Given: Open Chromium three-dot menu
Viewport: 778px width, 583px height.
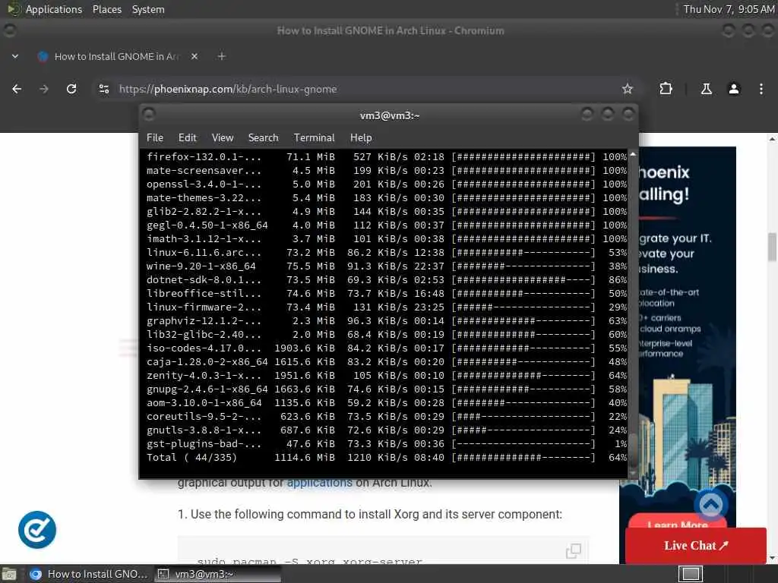Looking at the screenshot, I should [761, 89].
